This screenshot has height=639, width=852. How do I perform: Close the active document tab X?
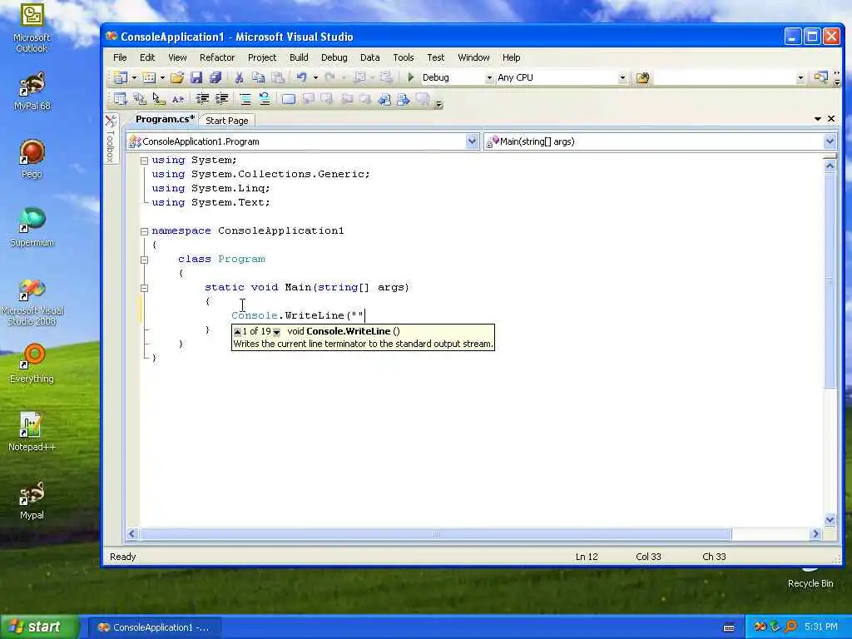tap(831, 118)
